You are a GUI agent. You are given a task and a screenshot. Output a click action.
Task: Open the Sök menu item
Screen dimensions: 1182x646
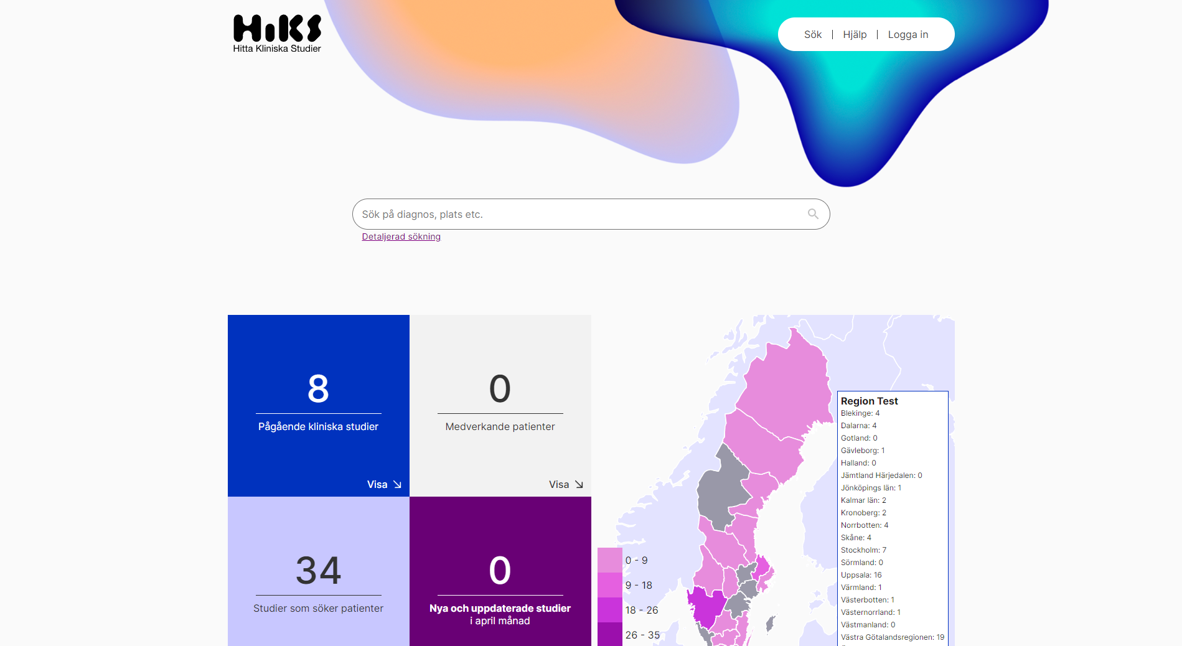click(812, 35)
